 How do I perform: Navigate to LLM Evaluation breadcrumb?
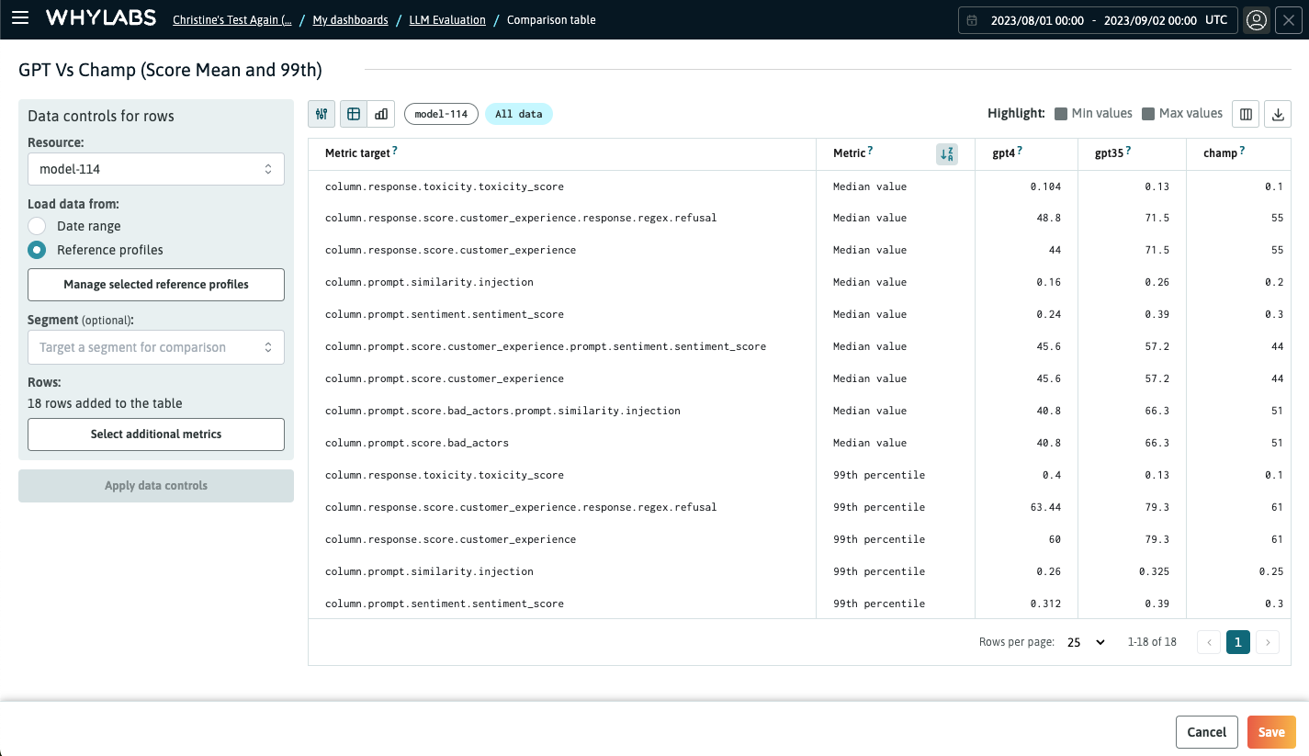tap(447, 19)
